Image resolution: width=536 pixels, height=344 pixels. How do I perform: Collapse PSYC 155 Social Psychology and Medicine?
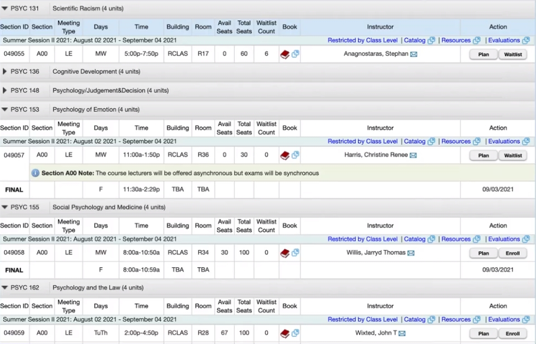[x=4, y=207]
